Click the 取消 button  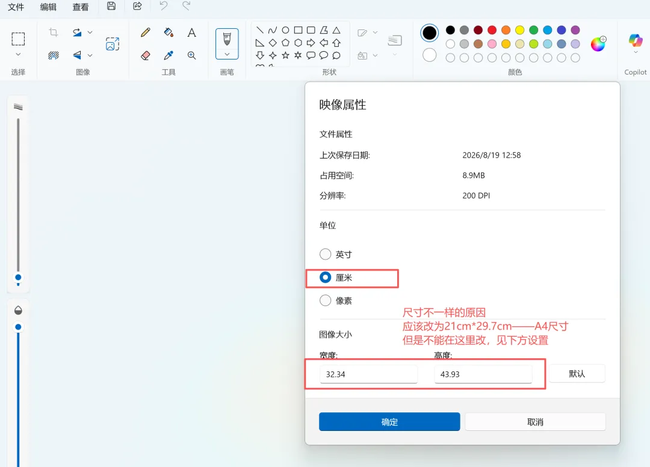pyautogui.click(x=535, y=421)
